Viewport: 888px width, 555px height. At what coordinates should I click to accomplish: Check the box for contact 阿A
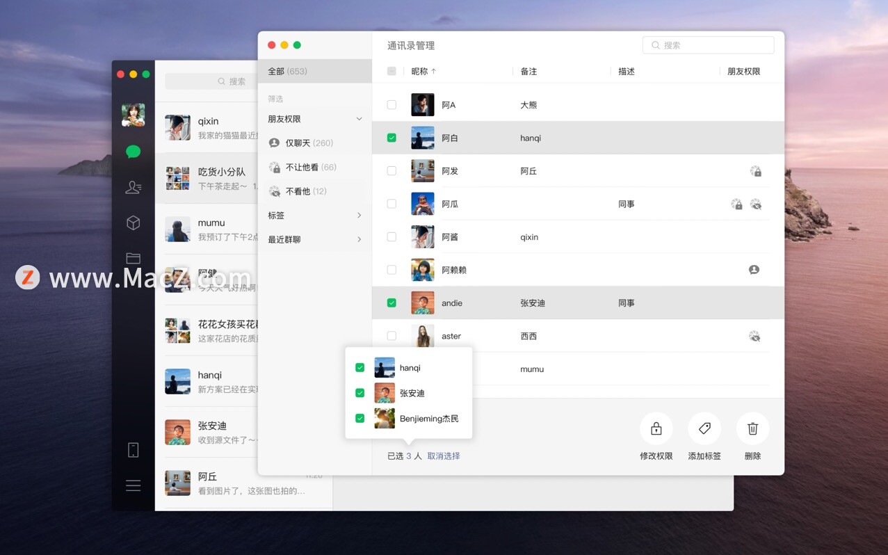point(391,104)
